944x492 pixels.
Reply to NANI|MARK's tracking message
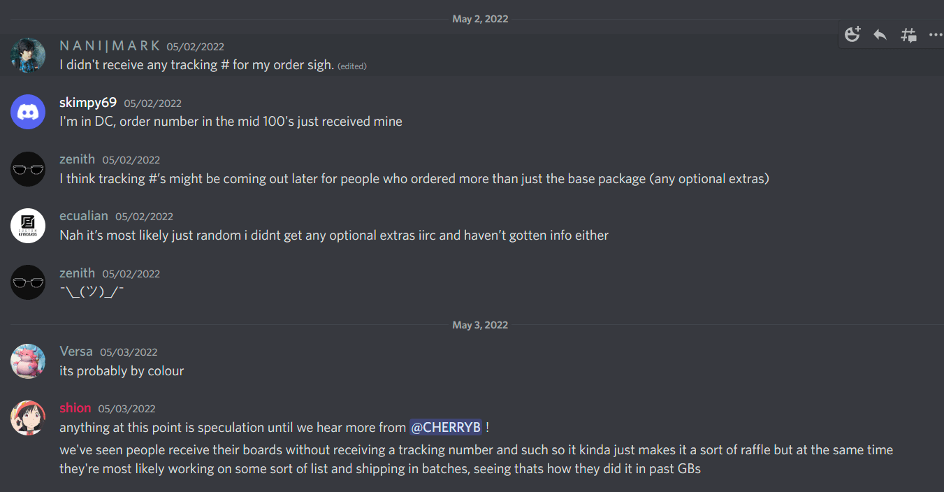coord(880,34)
